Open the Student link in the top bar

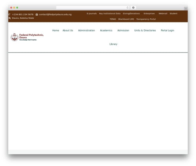point(174,13)
